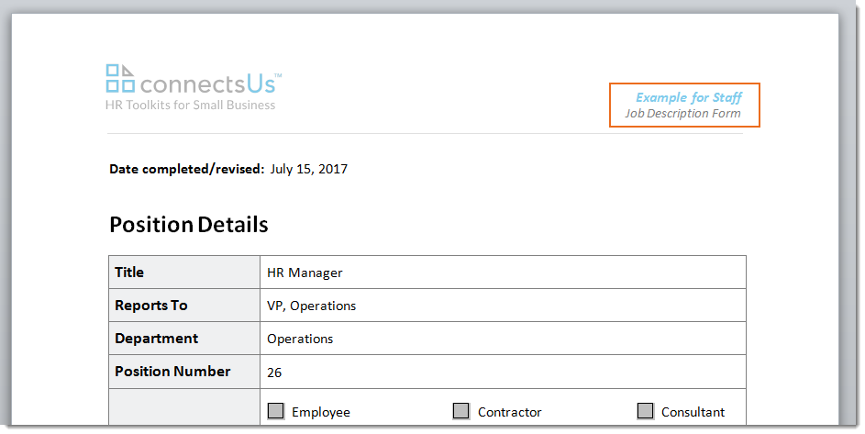Select the Reports To row label
865x434 pixels.
click(151, 306)
